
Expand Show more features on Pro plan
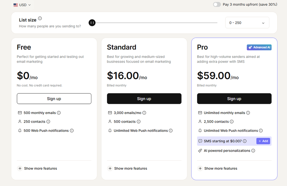[x=217, y=168]
